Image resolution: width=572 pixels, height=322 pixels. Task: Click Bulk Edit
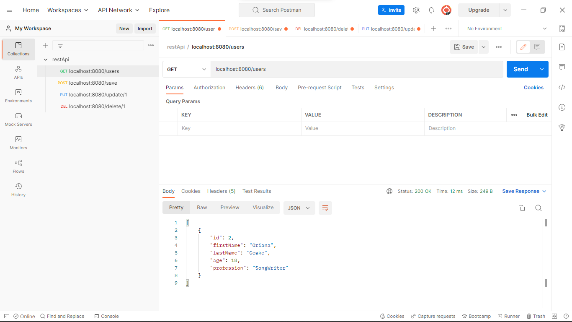tap(537, 115)
